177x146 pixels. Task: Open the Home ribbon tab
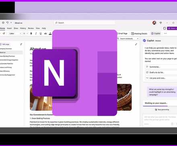2,28
